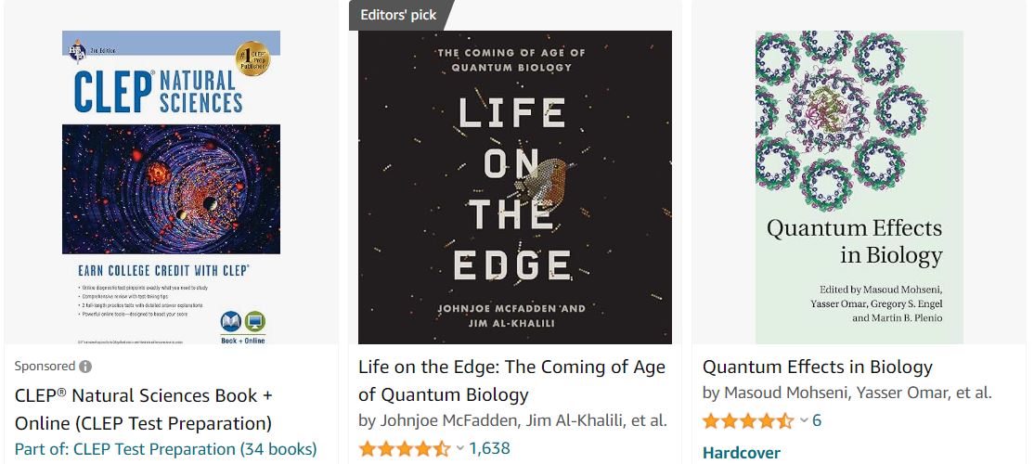Click the info icon beside Sponsored

(x=85, y=367)
